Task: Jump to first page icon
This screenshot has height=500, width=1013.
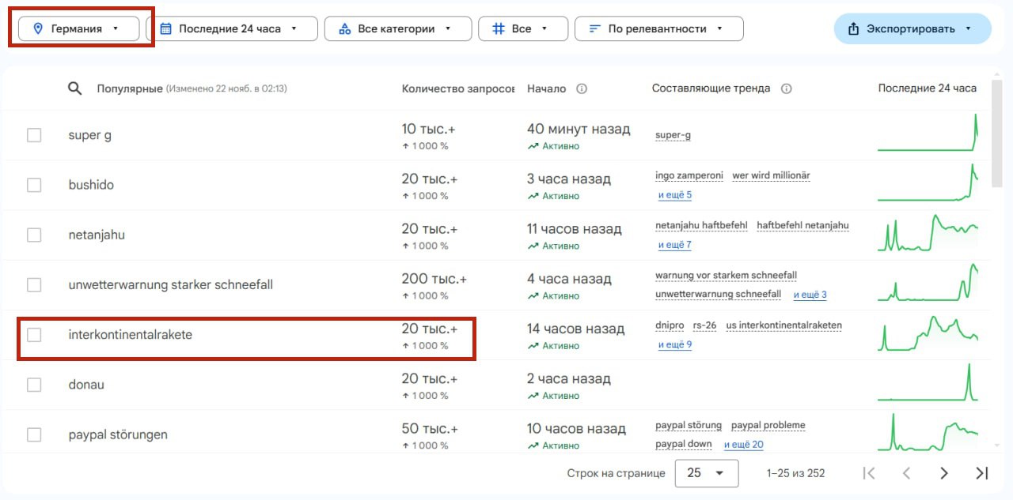Action: coord(869,473)
